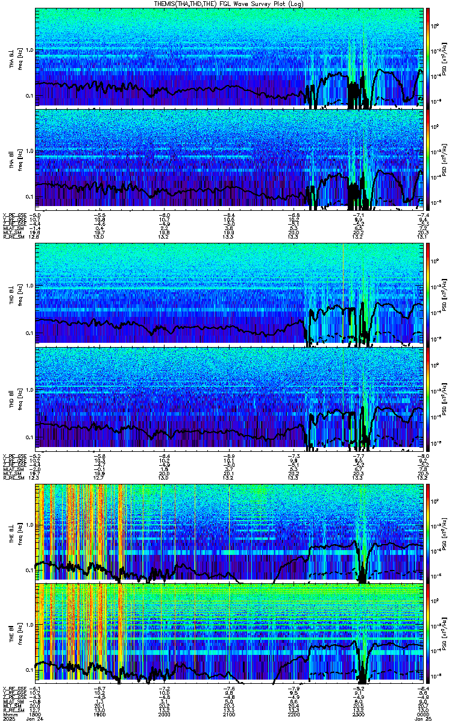The height and width of the screenshot is (723, 452).
Task: Click R_RE_SM label below THA panels
Action: point(14,237)
